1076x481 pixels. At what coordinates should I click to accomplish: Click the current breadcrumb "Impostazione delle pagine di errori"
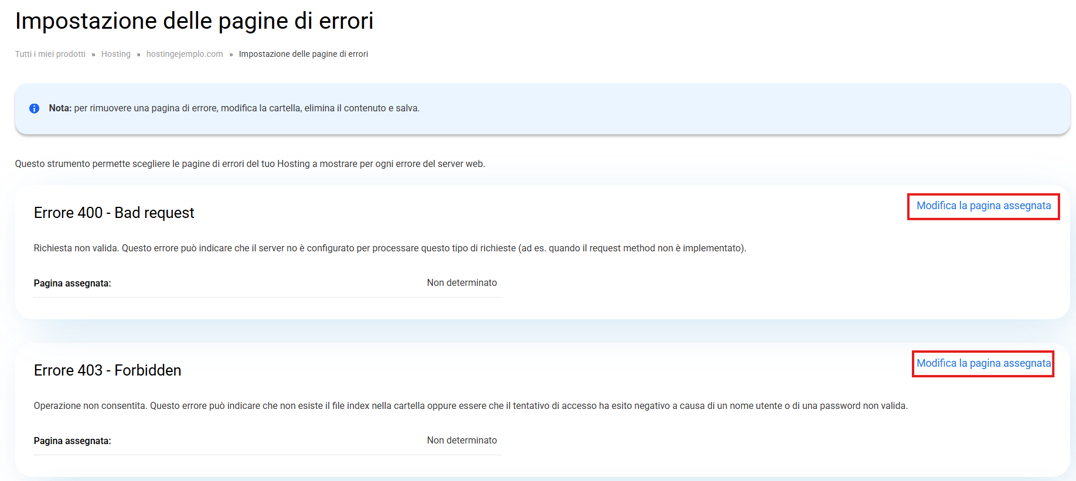point(304,54)
